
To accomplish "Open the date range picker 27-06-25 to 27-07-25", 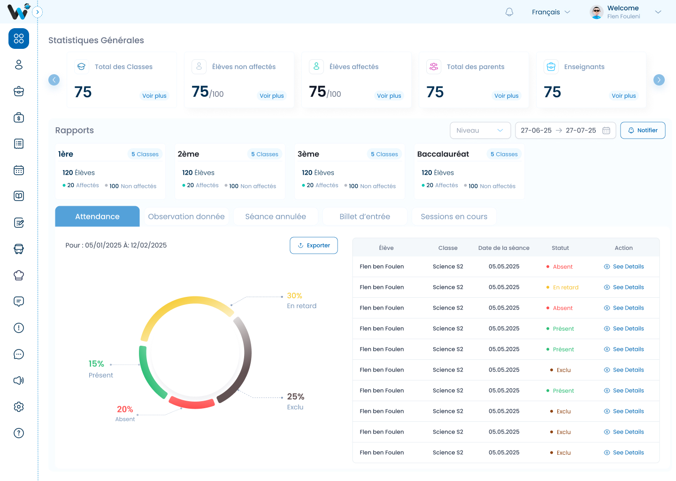I will pyautogui.click(x=565, y=131).
